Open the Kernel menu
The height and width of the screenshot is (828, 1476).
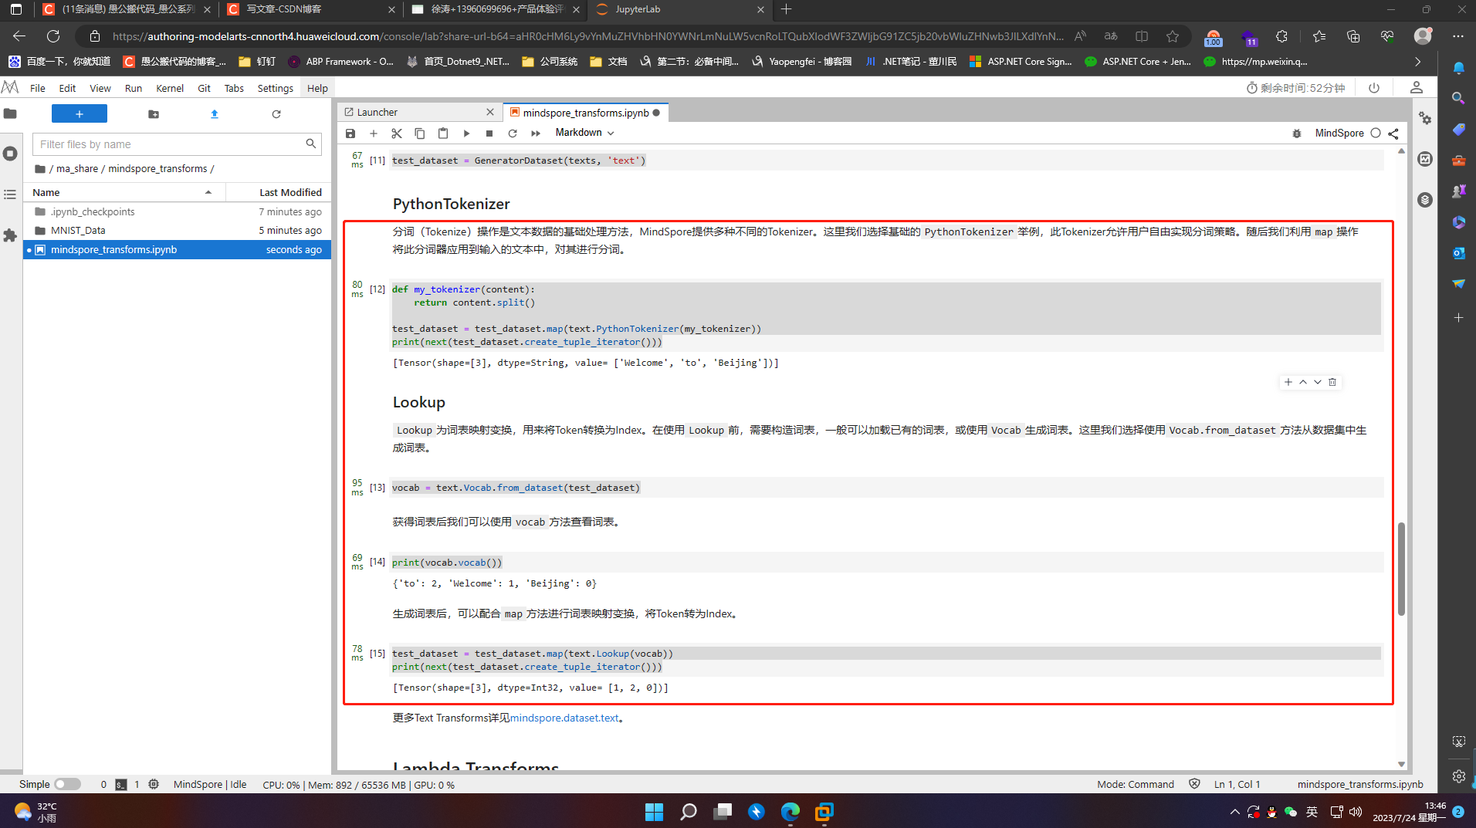(x=170, y=88)
